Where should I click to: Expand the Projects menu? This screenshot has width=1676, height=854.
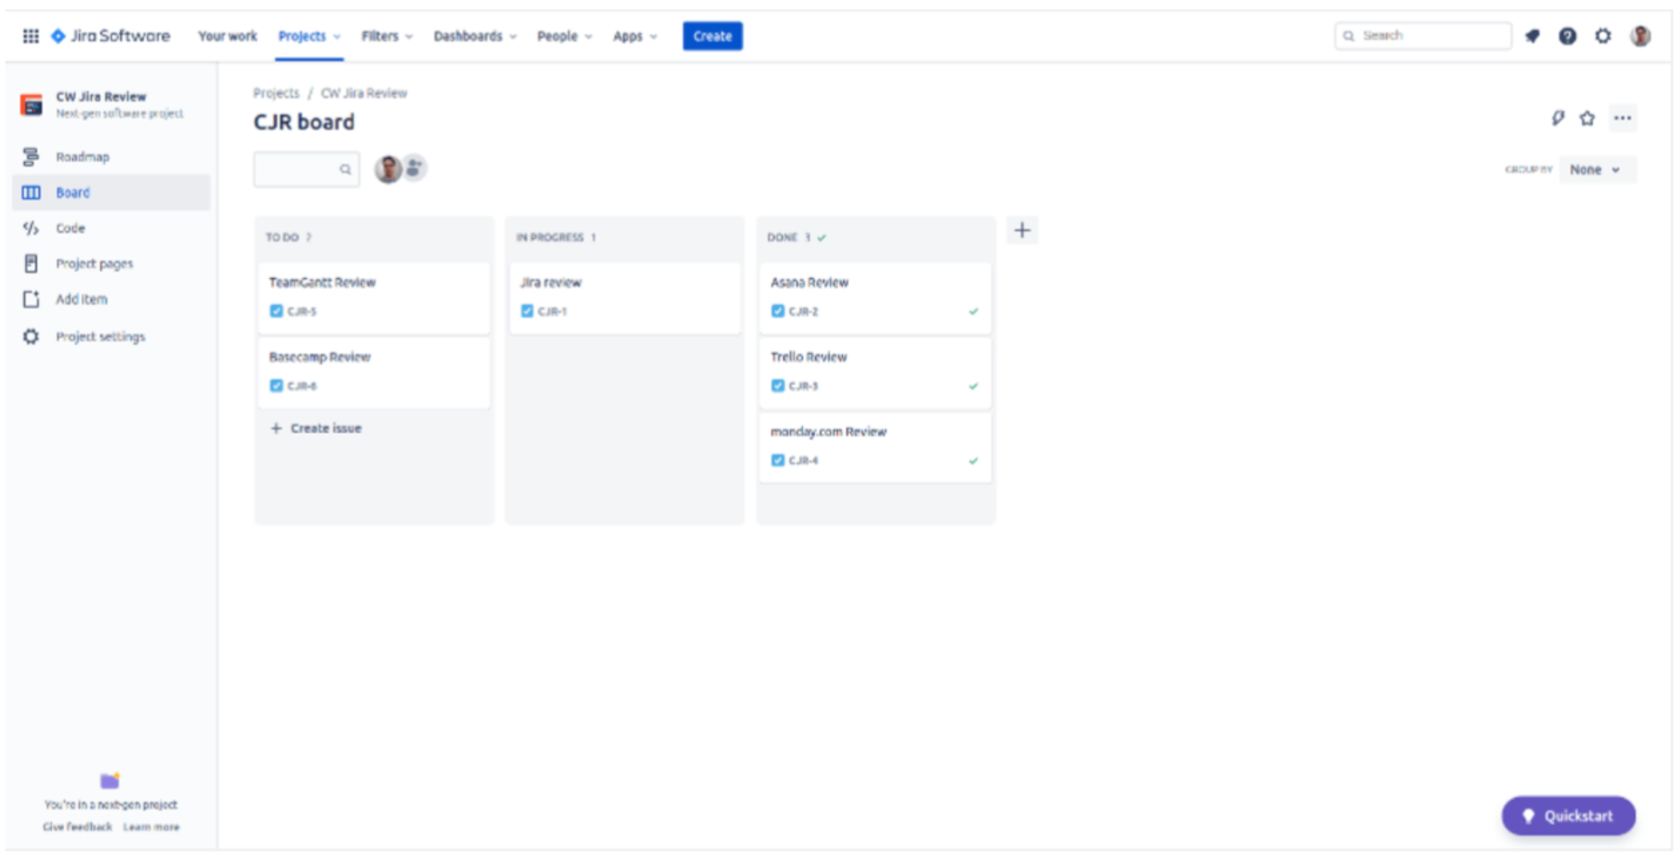tap(310, 36)
